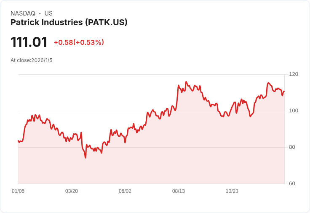Image resolution: width=310 pixels, height=213 pixels.
Task: Click the 10/23 date axis label
Action: click(x=232, y=191)
